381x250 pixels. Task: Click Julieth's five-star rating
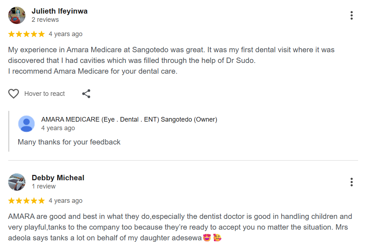26,34
